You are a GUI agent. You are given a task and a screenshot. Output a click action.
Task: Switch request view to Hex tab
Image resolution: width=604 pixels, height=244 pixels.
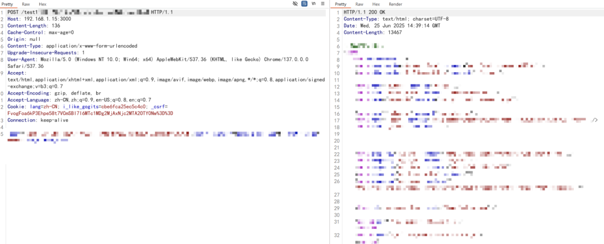[43, 4]
